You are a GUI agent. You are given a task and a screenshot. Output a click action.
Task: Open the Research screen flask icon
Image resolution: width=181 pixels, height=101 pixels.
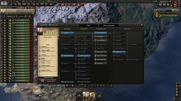click(20, 4)
